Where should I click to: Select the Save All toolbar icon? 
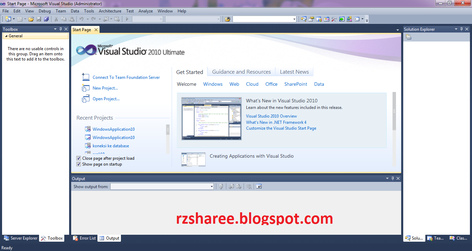[47, 19]
